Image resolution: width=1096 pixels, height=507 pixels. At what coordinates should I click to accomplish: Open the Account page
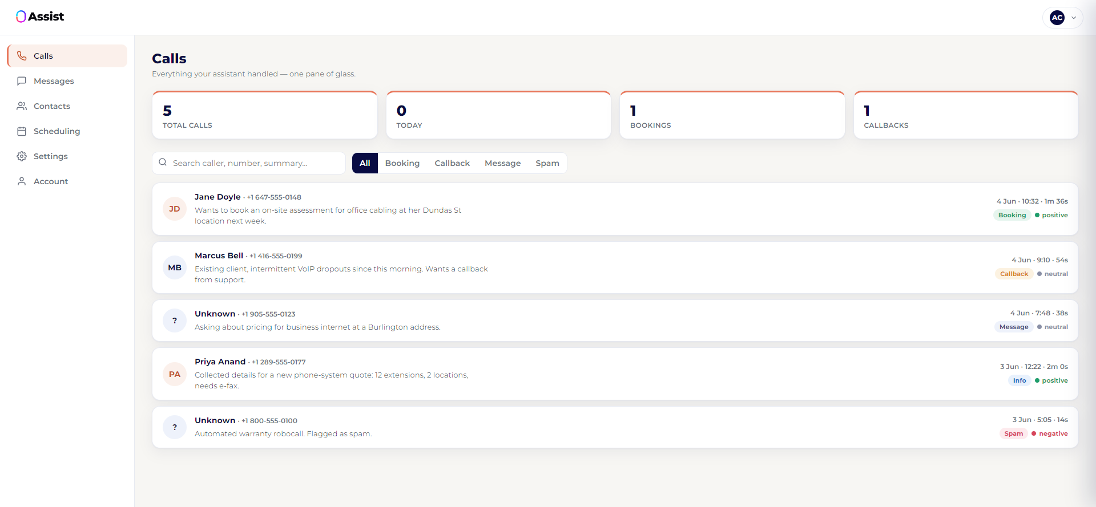(67, 181)
